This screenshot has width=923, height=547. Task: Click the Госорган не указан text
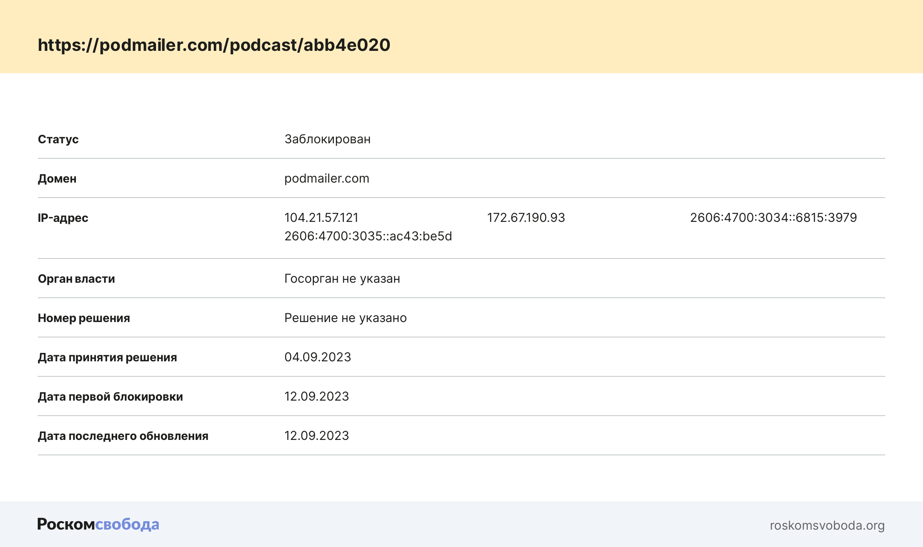pyautogui.click(x=342, y=279)
